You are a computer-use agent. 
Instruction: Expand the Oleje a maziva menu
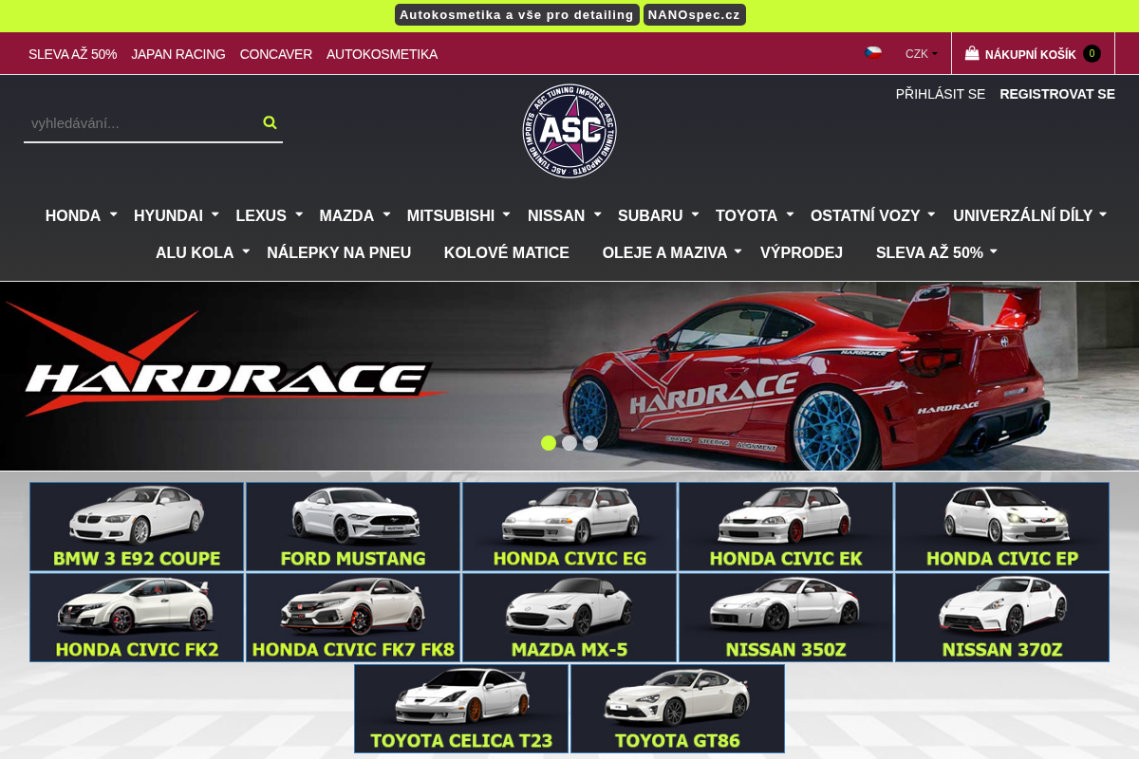[673, 252]
